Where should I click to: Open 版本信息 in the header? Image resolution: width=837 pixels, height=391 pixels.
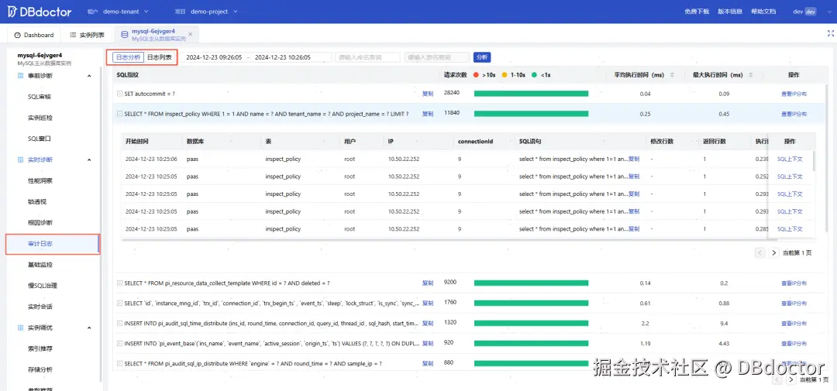coord(729,11)
